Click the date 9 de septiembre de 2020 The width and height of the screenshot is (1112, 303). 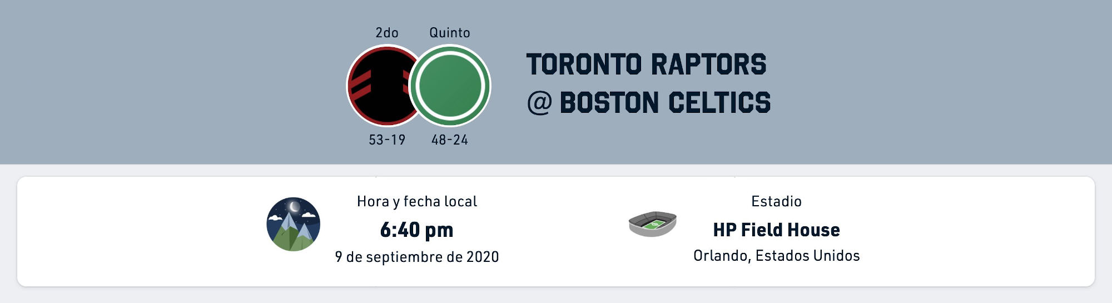click(x=417, y=257)
